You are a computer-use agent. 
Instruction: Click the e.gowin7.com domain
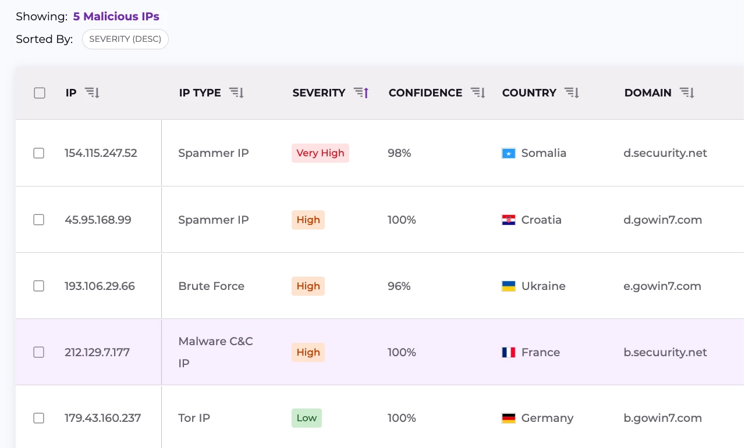[x=662, y=286]
